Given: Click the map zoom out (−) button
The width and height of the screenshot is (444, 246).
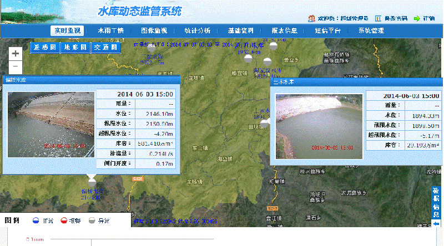Looking at the screenshot, I should [16, 66].
